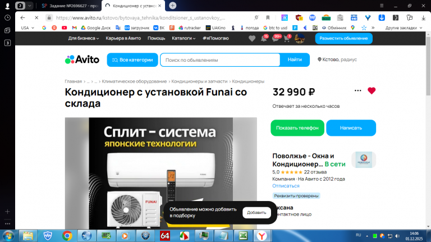The height and width of the screenshot is (242, 431).
Task: Bookmark this page via address bar icon
Action: [268, 17]
